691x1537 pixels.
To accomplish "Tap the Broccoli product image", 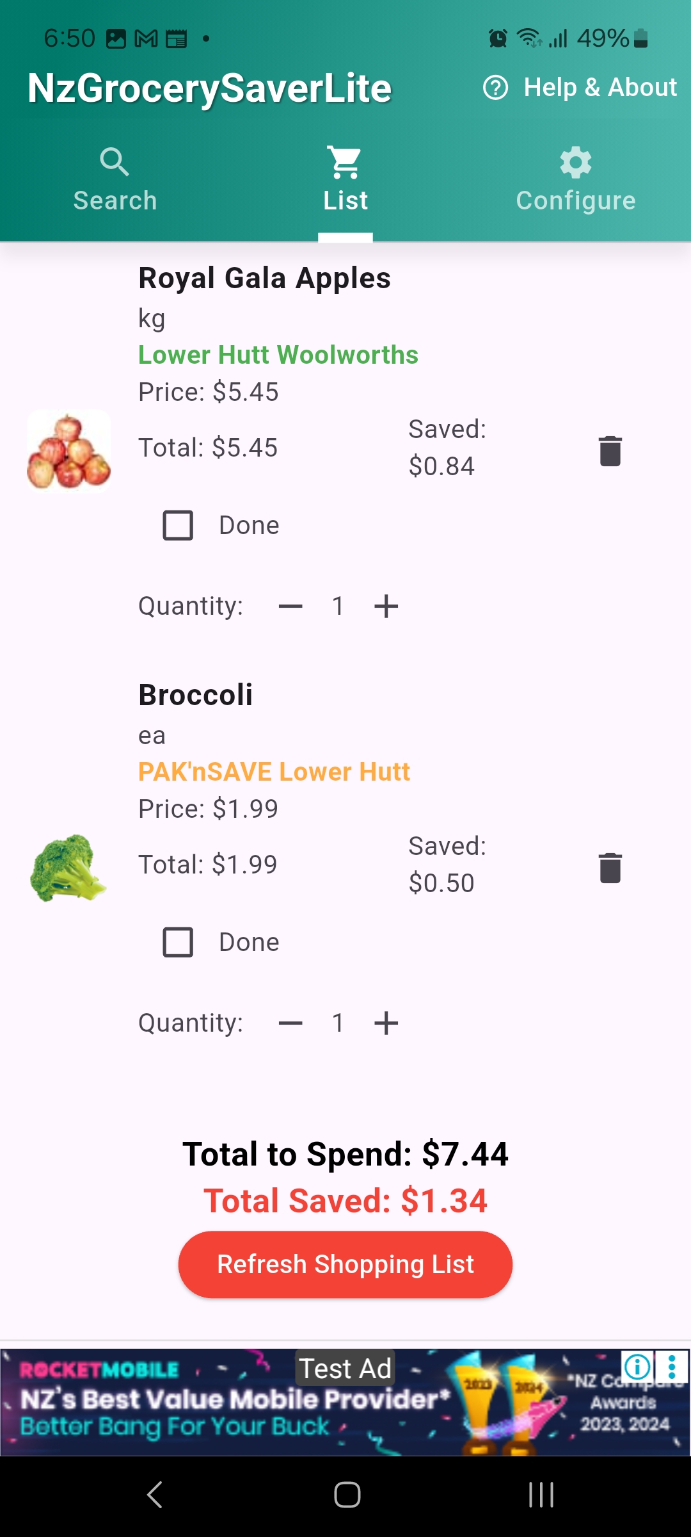I will [69, 868].
